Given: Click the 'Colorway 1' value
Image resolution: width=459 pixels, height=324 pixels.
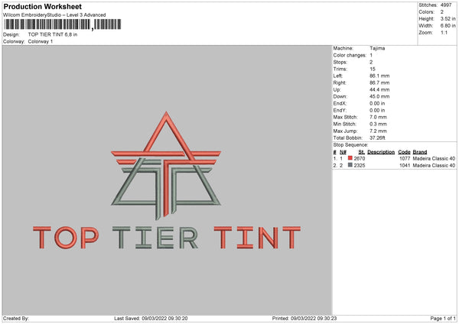Looking at the screenshot, I should point(41,41).
